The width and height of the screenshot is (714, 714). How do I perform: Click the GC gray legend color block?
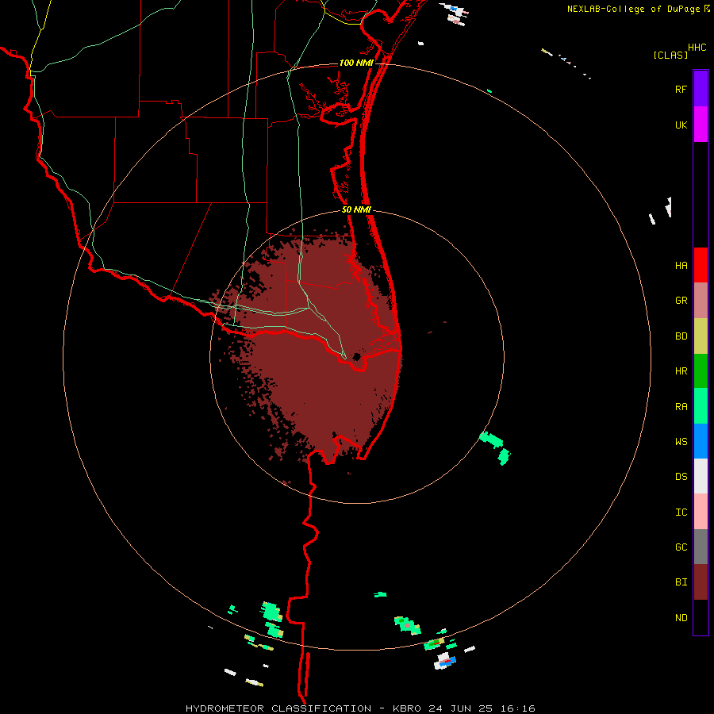coord(701,547)
